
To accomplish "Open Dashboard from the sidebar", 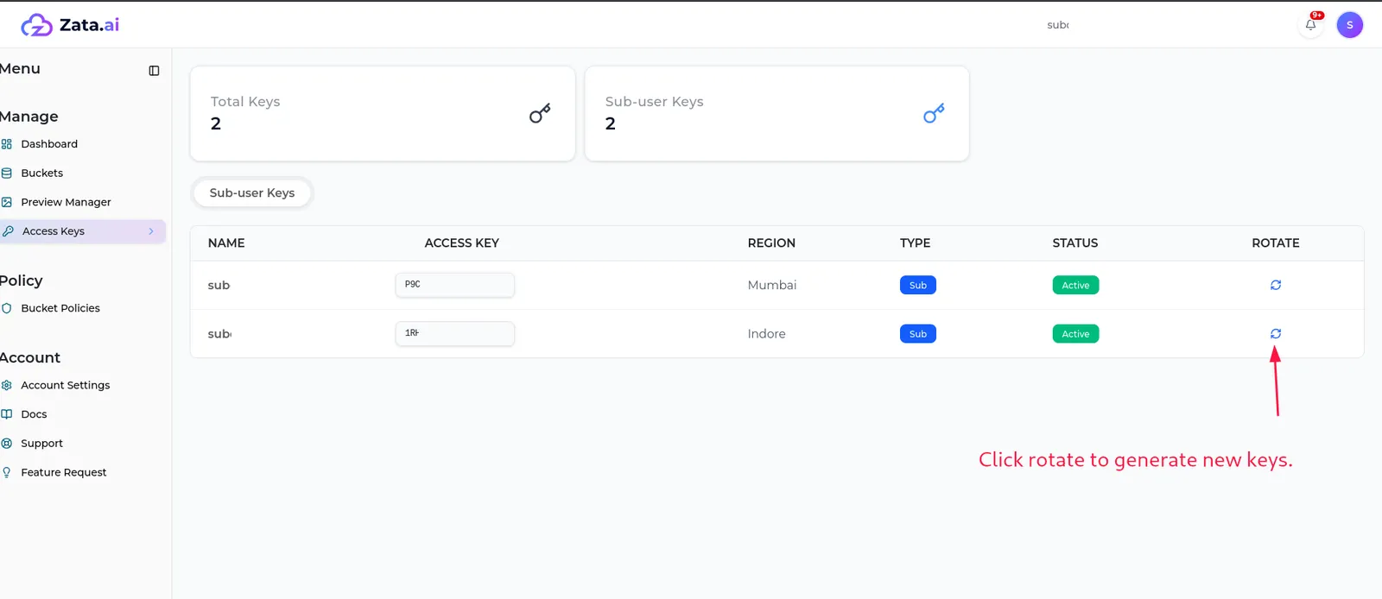I will point(49,144).
